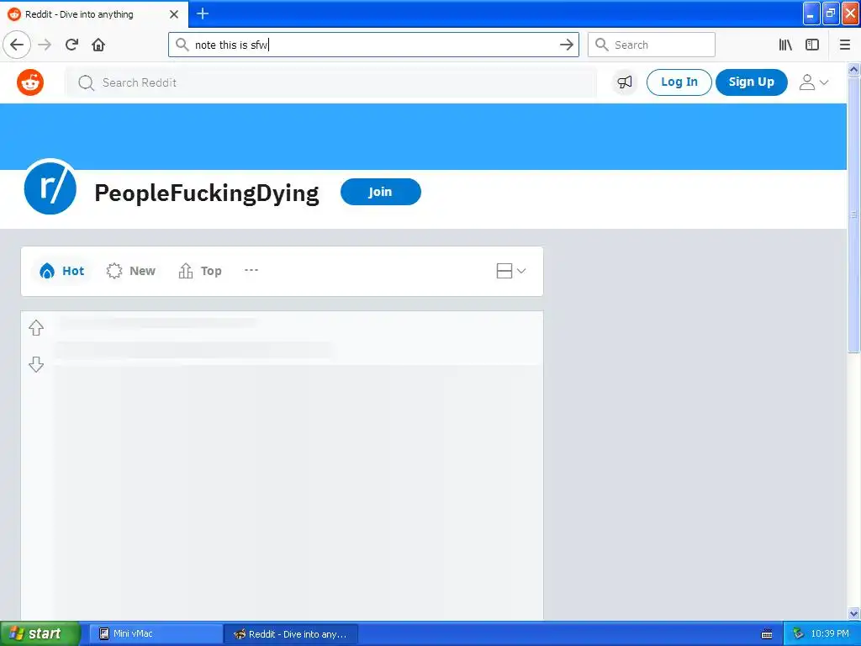The width and height of the screenshot is (861, 646).
Task: Open a new browser tab
Action: (x=203, y=13)
